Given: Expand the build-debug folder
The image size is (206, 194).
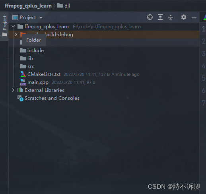Looking at the screenshot, I should point(16,35).
